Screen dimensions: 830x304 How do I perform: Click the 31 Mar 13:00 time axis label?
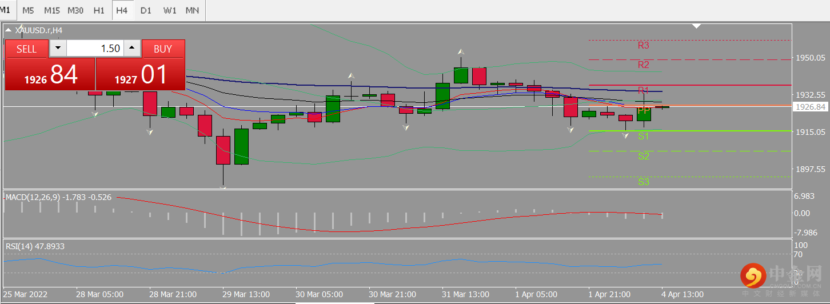[465, 294]
